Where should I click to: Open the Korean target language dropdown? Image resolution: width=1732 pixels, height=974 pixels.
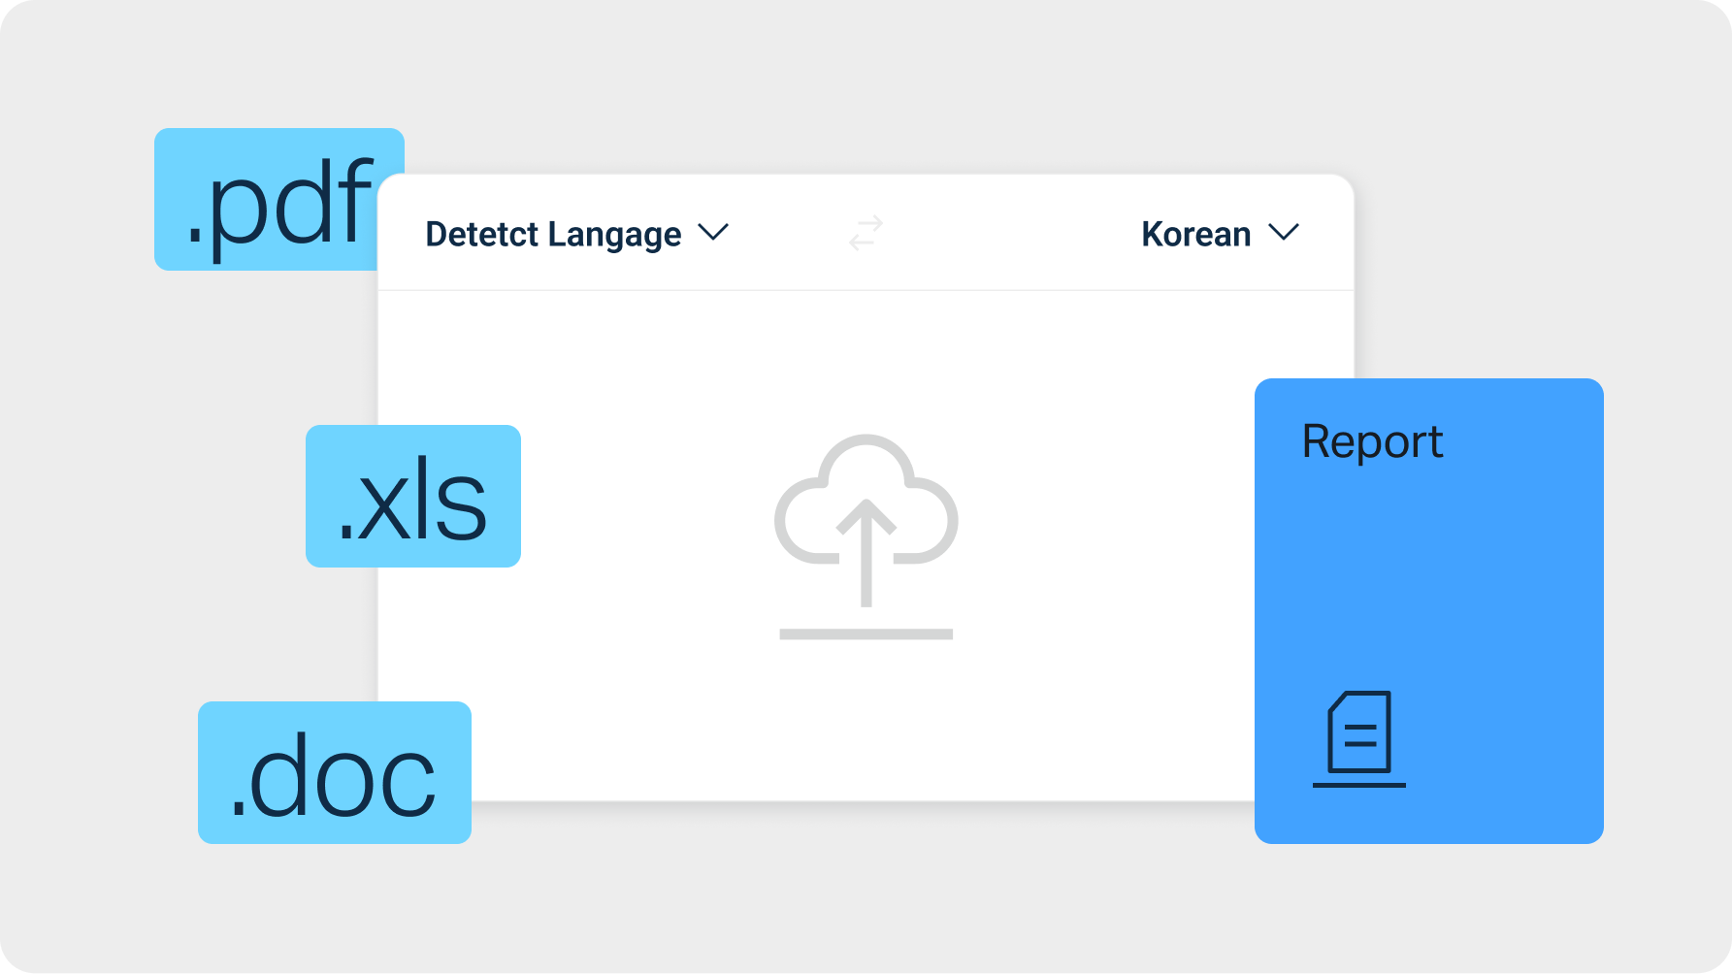point(1220,233)
